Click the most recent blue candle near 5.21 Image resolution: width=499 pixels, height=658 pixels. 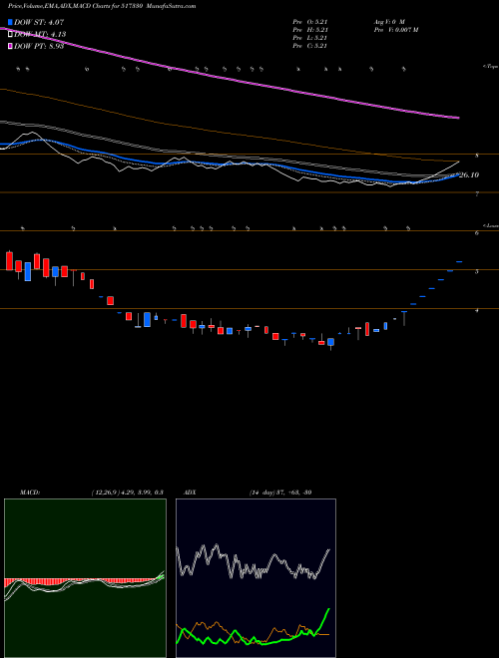click(459, 262)
